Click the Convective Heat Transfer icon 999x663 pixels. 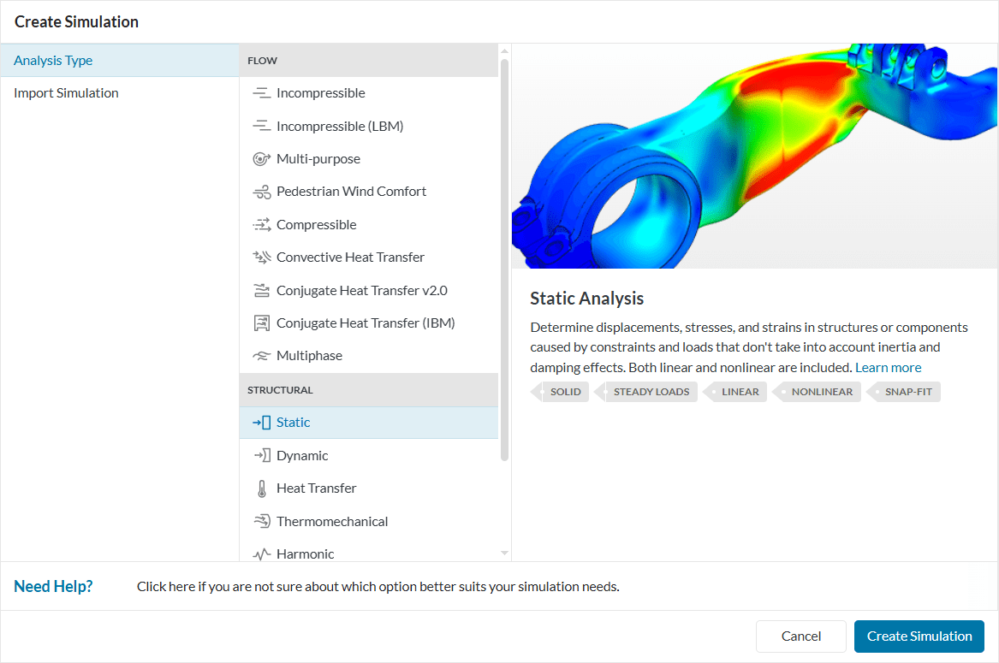[262, 258]
